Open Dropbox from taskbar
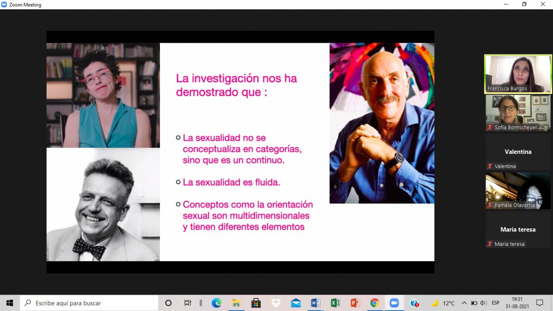553x311 pixels. tap(276, 303)
